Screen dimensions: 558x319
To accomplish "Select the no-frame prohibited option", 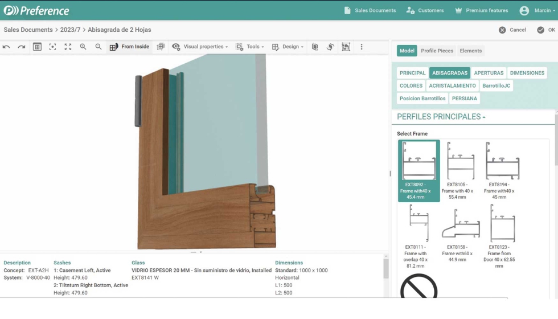I will [419, 286].
